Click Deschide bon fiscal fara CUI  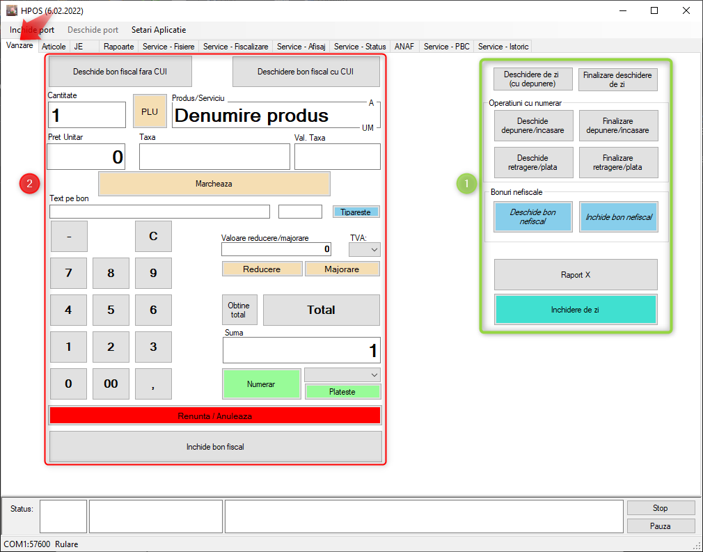click(x=120, y=72)
